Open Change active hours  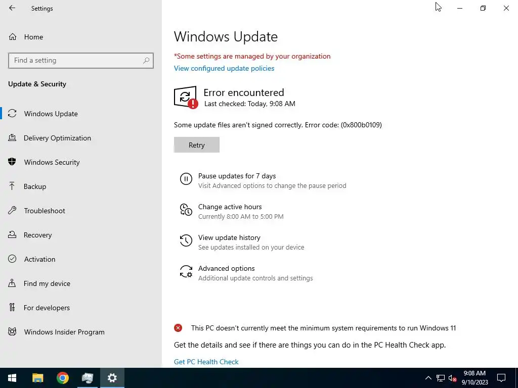230,207
